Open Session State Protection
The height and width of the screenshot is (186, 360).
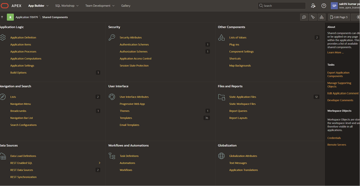coord(134,65)
